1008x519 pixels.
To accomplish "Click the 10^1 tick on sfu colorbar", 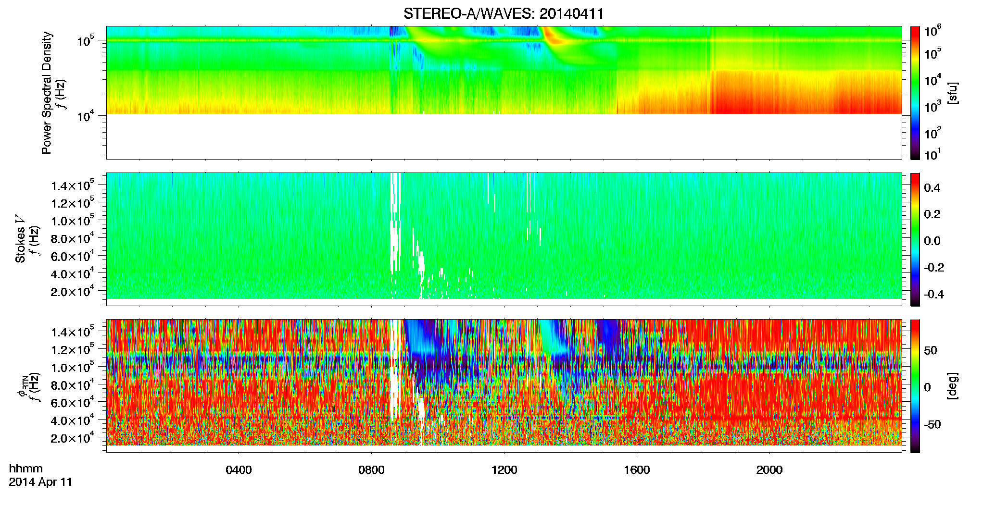I will click(933, 154).
